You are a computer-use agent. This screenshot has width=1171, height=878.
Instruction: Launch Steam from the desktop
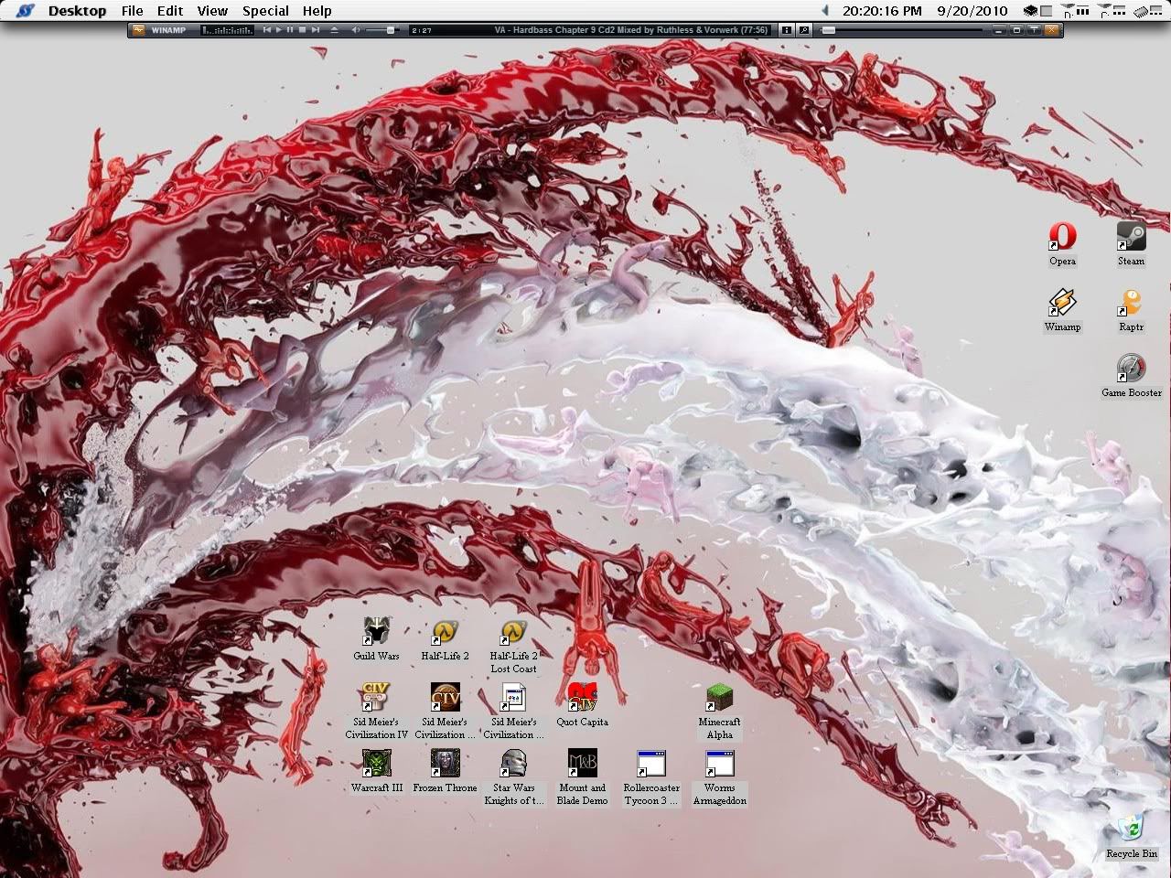pyautogui.click(x=1131, y=245)
